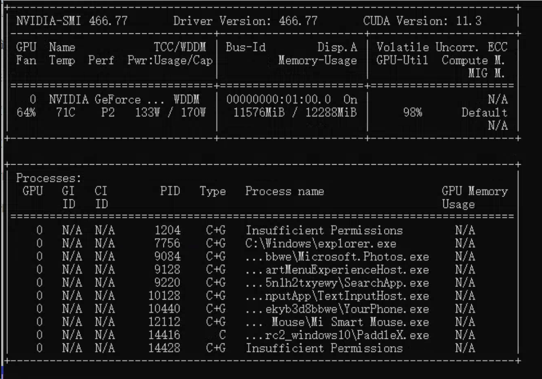Click the SearchApp.exe process entry

pyautogui.click(x=337, y=283)
